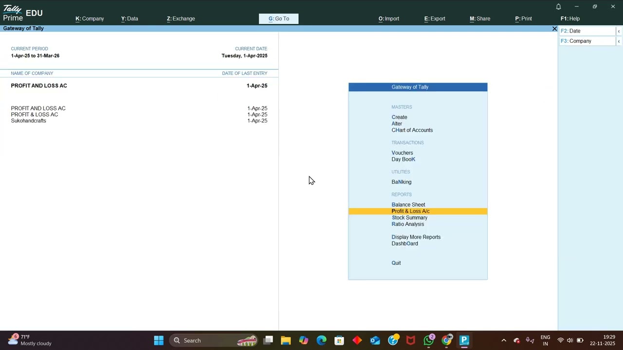Switch to Google Chrome on the taskbar
Viewport: 623px width, 350px height.
pyautogui.click(x=446, y=340)
